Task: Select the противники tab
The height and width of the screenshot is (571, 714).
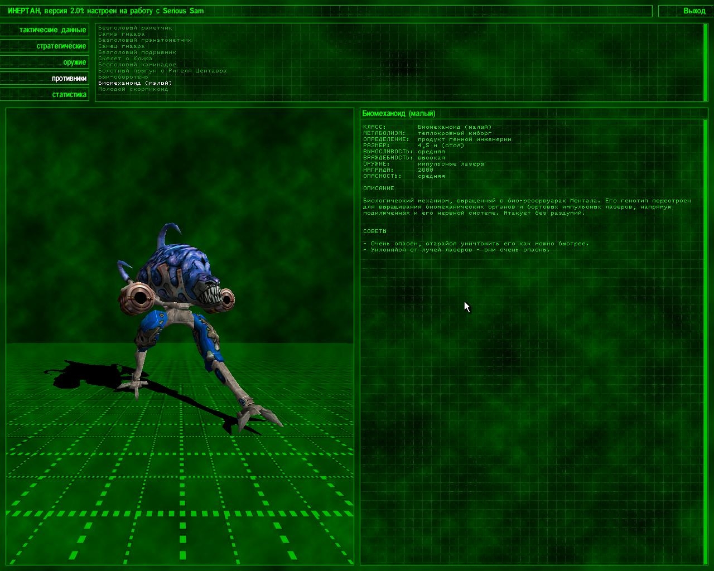Action: pyautogui.click(x=45, y=79)
